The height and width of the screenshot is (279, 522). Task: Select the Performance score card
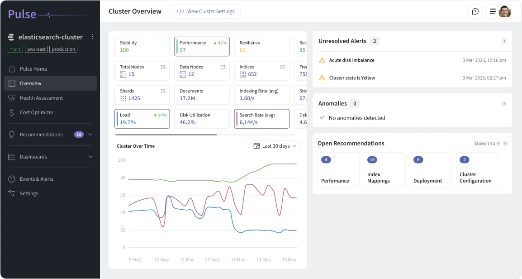[202, 46]
